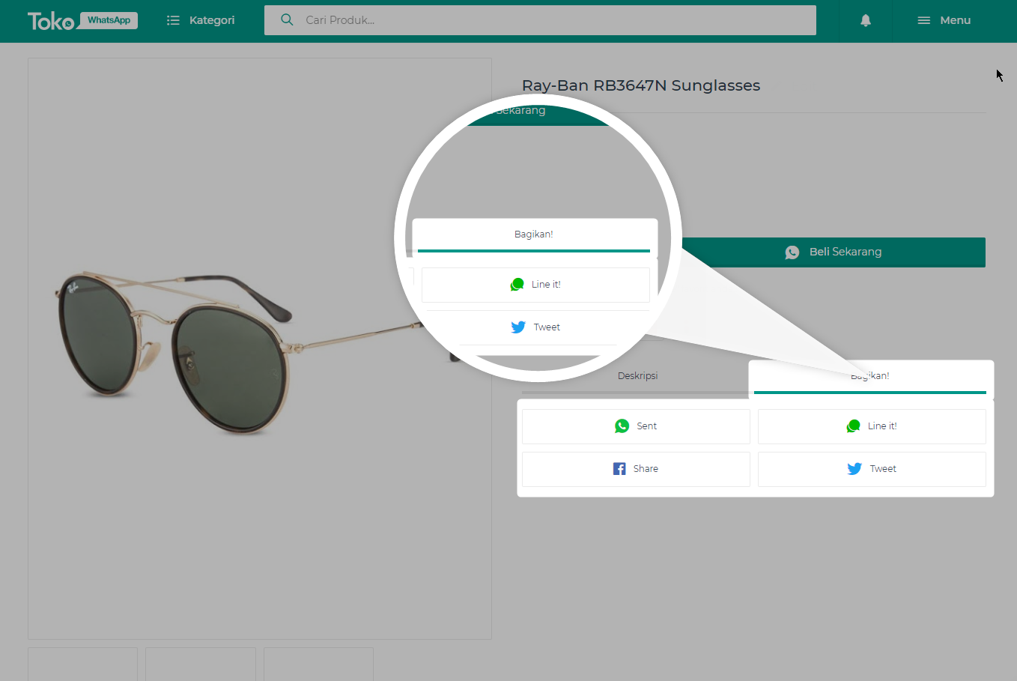
Task: Share the product on Facebook
Action: click(636, 469)
